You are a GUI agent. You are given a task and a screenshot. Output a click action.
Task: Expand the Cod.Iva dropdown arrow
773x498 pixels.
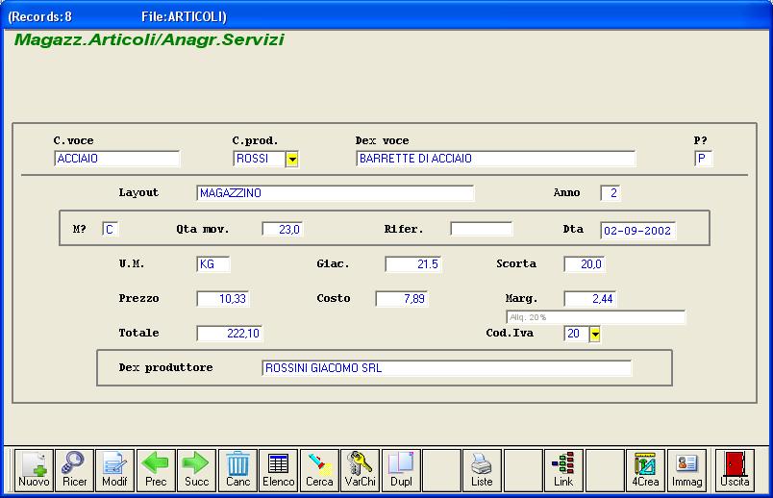[595, 335]
